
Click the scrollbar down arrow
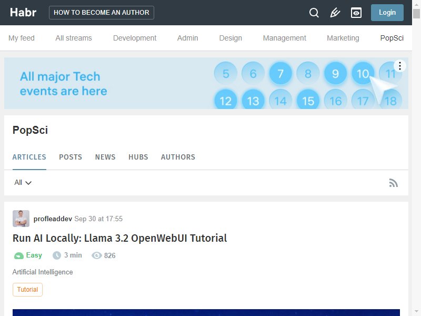point(416,312)
